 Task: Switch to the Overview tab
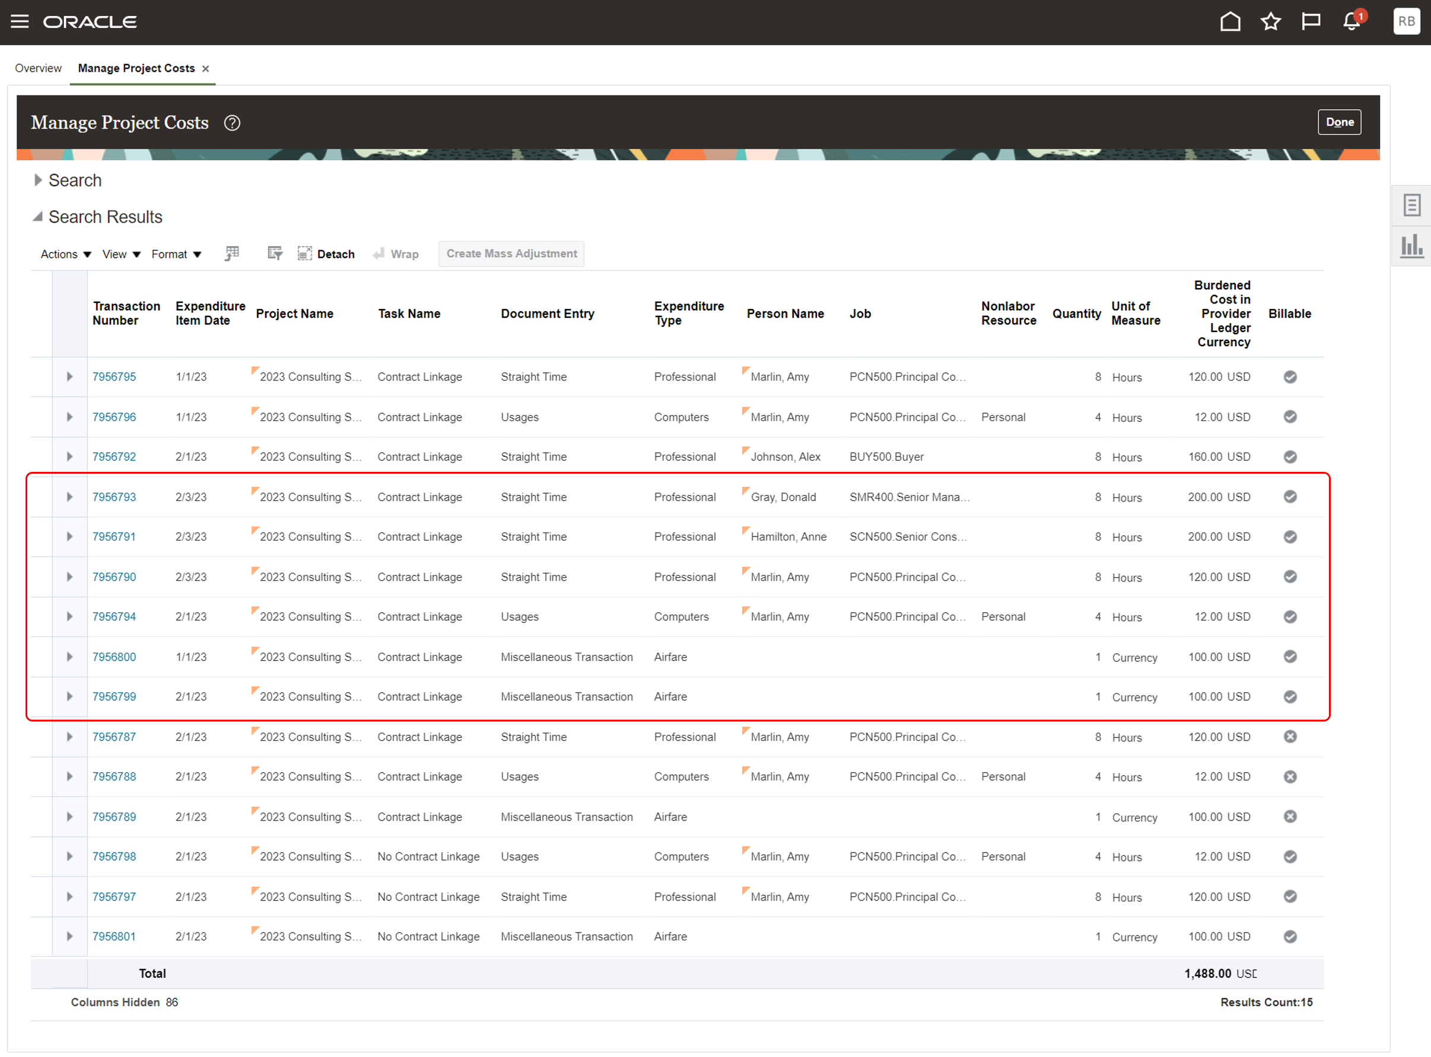39,68
